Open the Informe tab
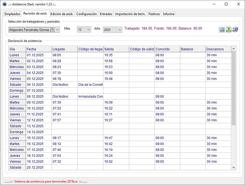 (x=169, y=14)
